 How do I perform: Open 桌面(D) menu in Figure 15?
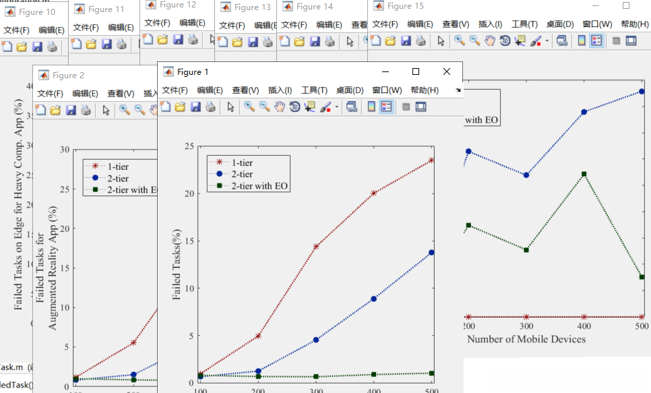tap(560, 24)
